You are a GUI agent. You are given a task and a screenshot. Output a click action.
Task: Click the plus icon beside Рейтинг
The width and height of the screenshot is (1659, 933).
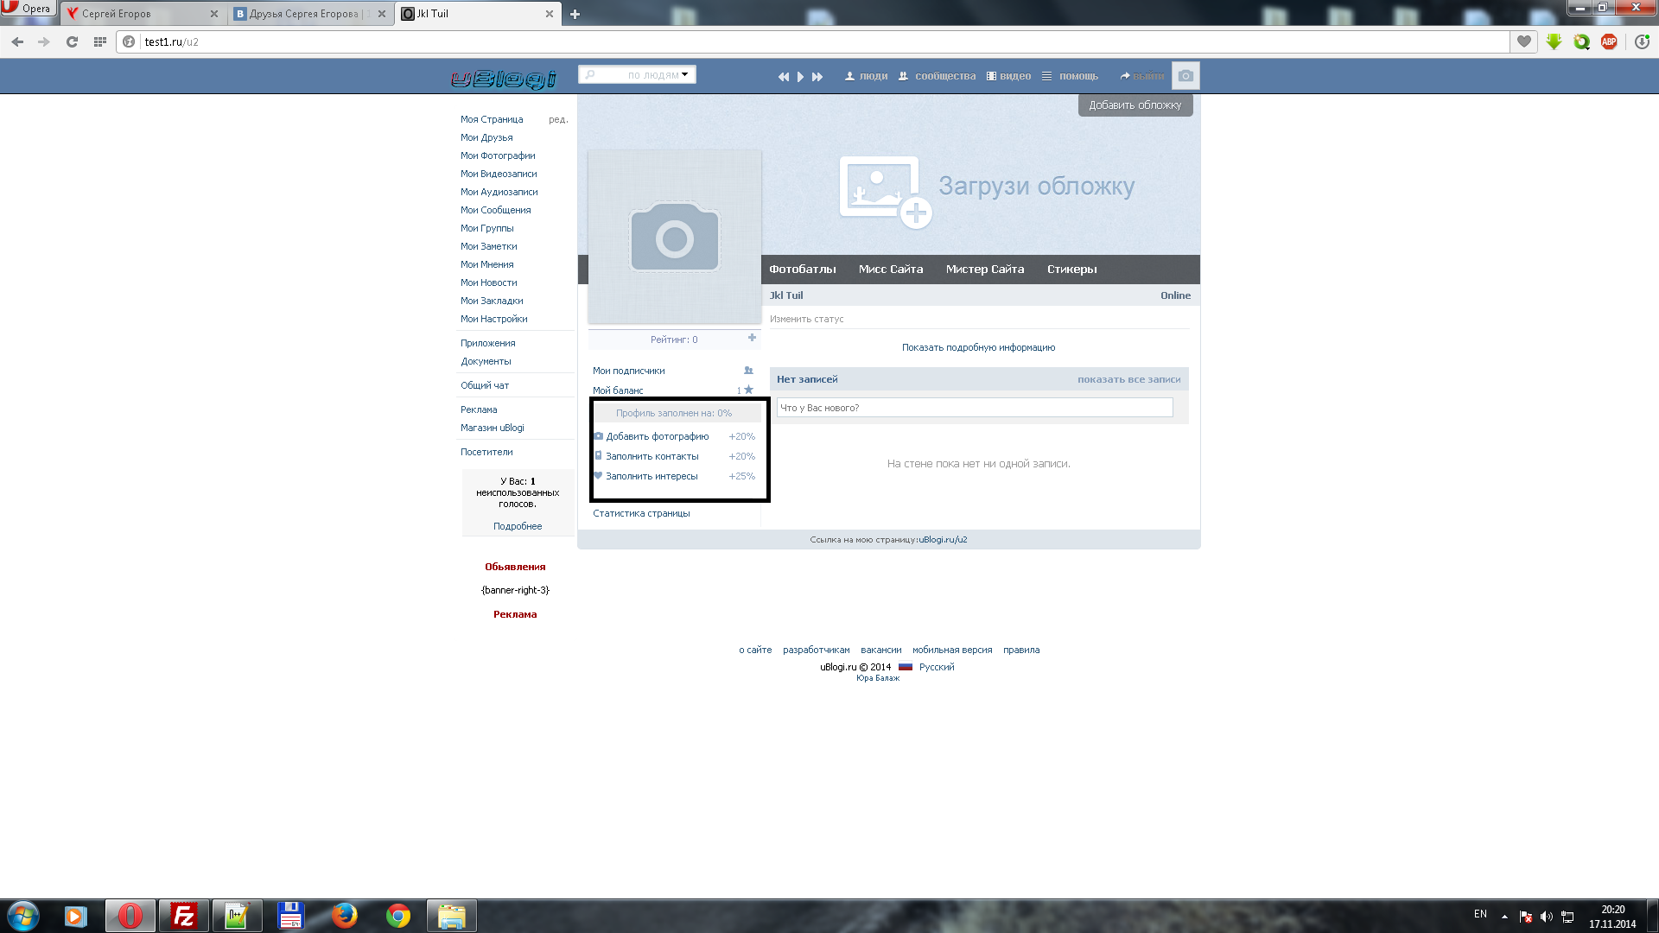[x=752, y=338]
